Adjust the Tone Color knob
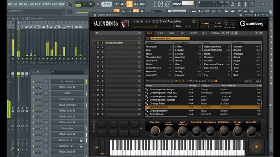 pos(155,131)
